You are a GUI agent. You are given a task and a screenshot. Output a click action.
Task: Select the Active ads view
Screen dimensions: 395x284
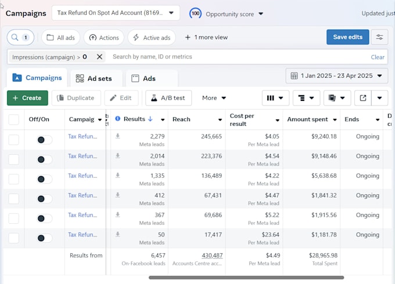[x=152, y=38]
